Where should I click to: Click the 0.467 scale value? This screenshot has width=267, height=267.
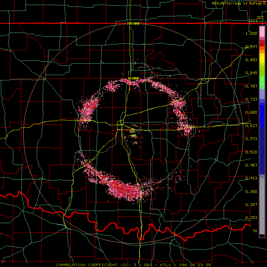click(251, 165)
